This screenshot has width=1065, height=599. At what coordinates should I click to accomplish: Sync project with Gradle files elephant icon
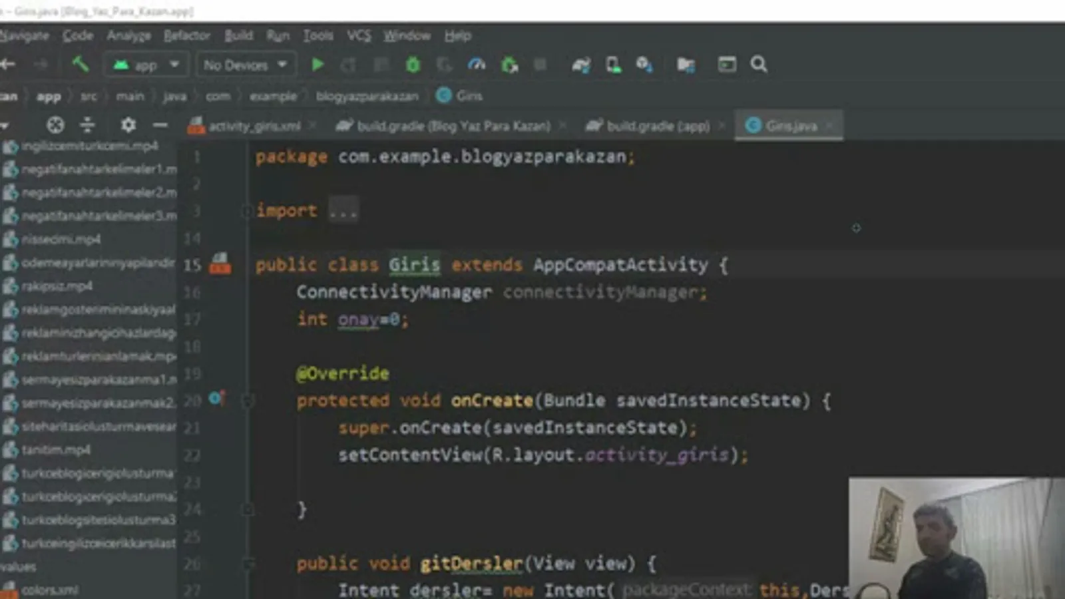click(580, 65)
